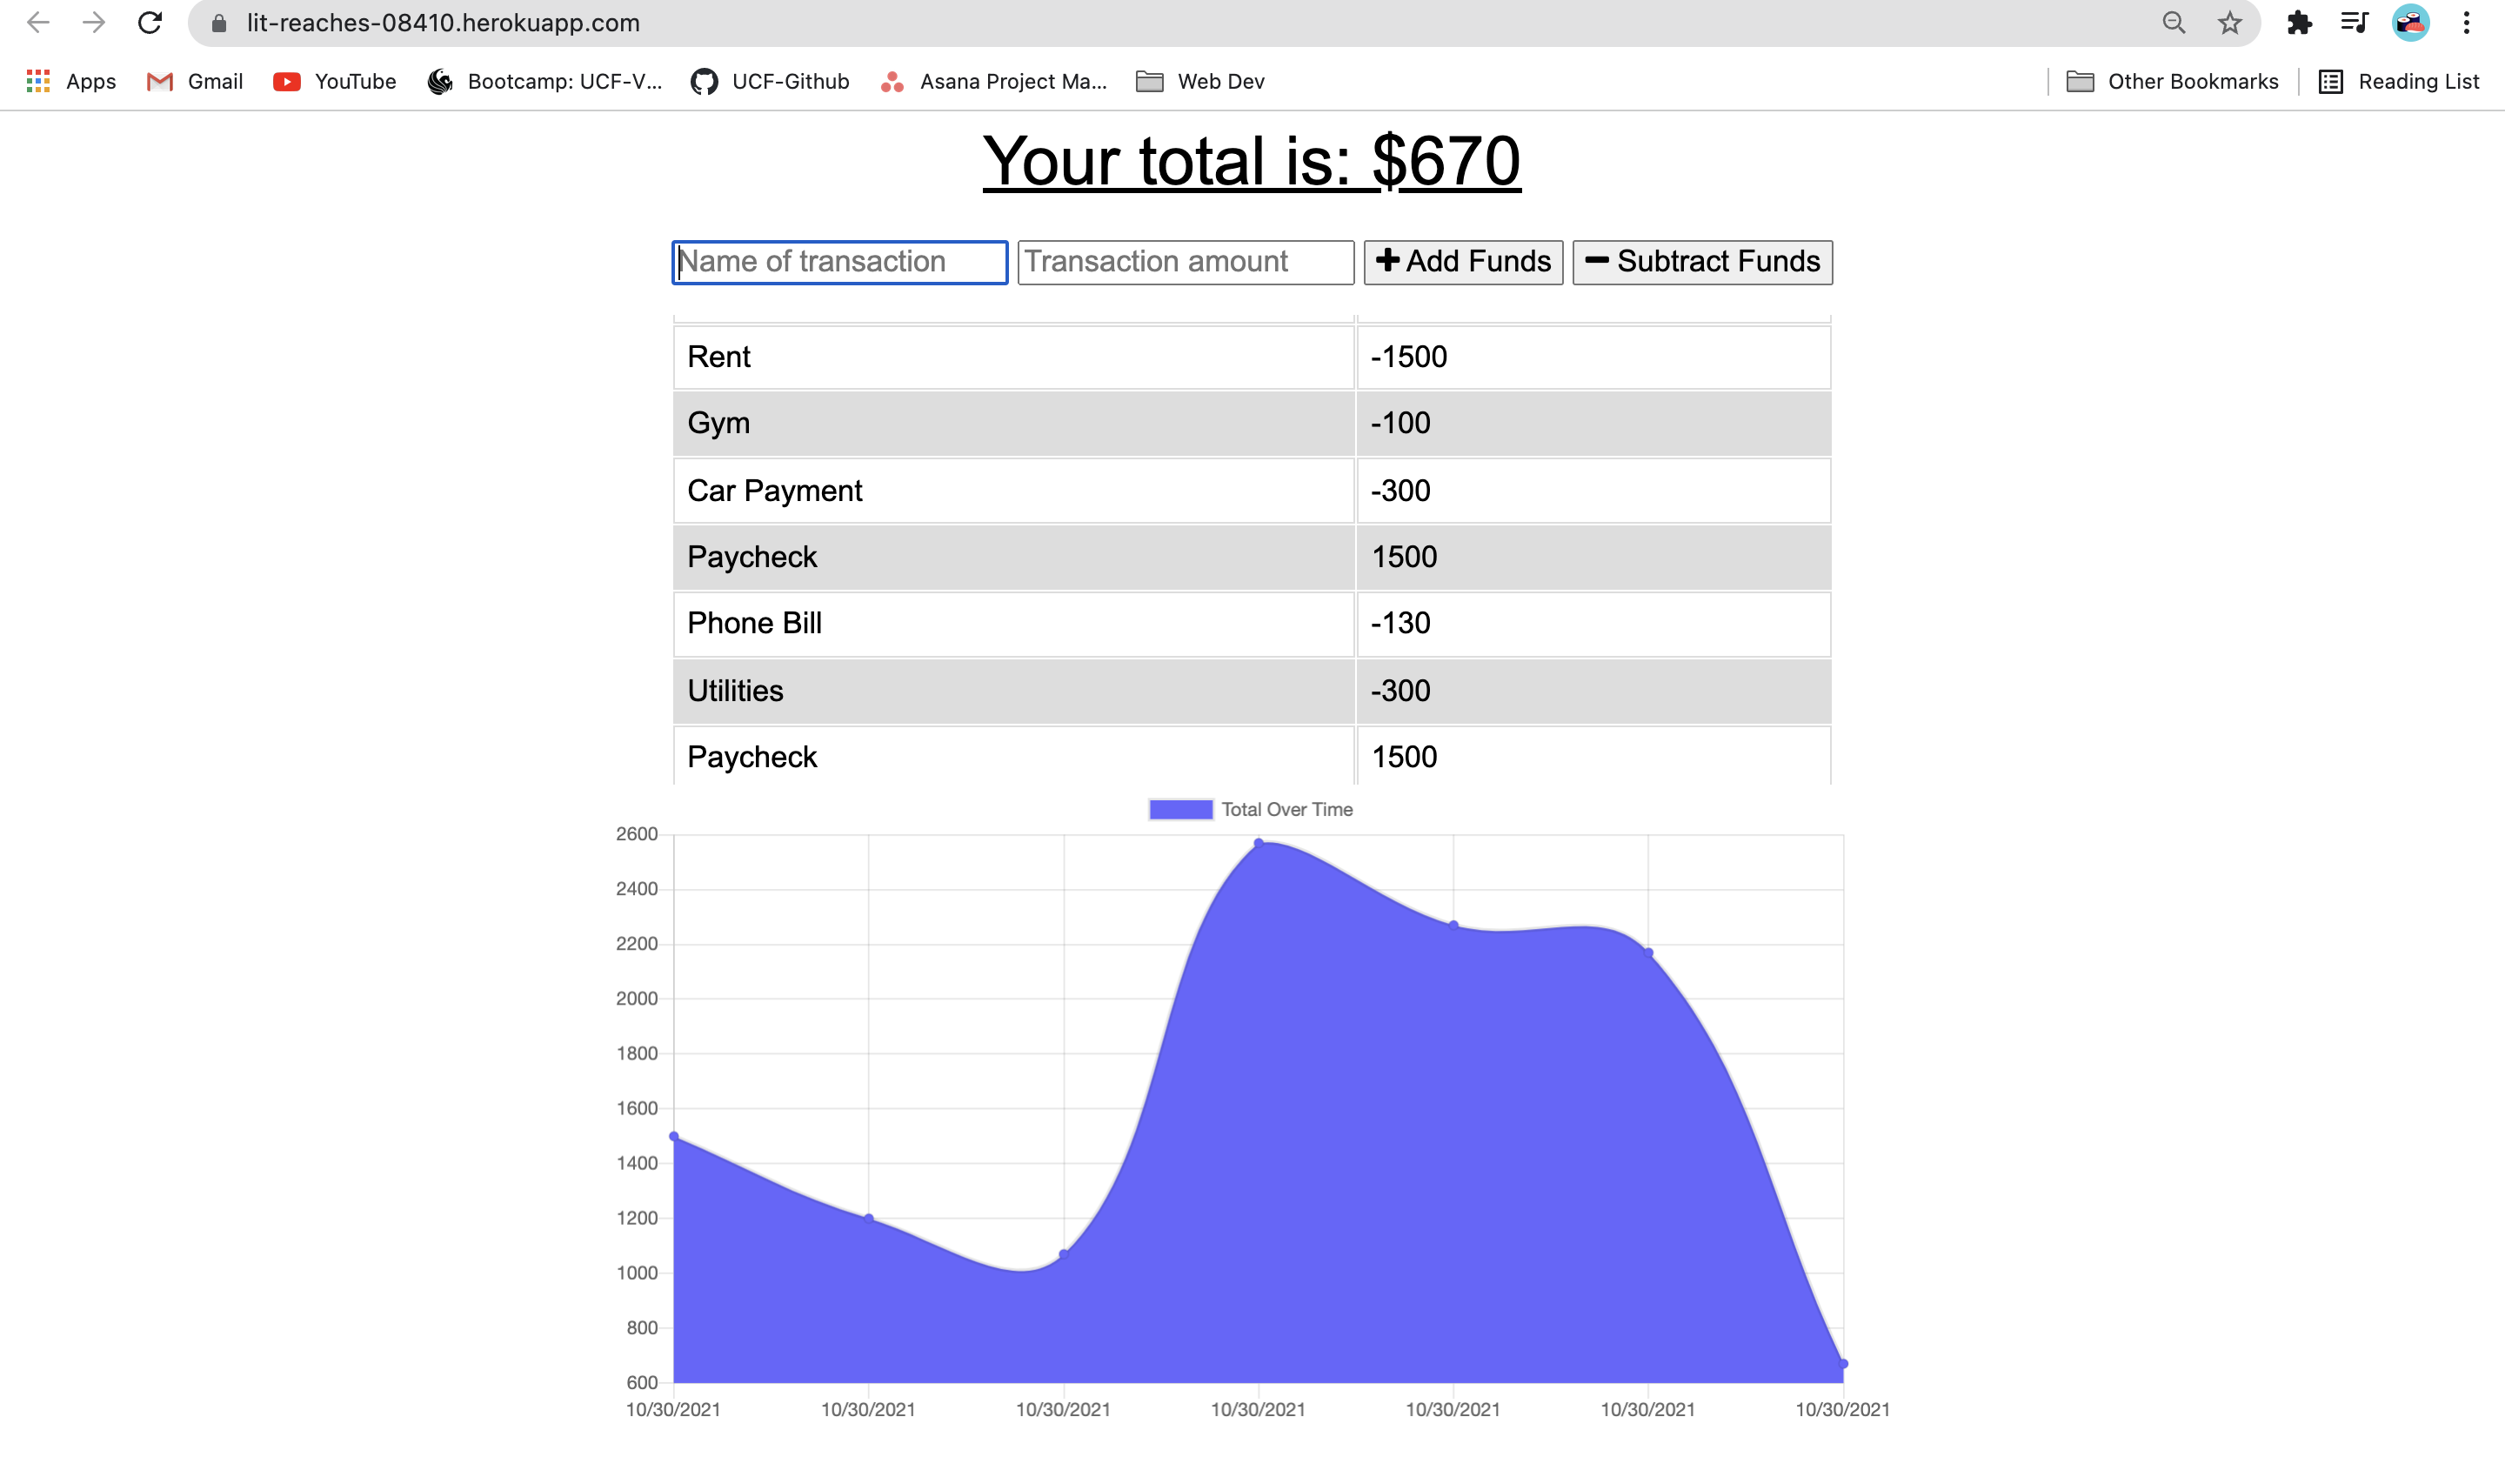Open the Chrome extensions puzzle icon
Screen dimensions: 2505x1484
tap(2298, 22)
